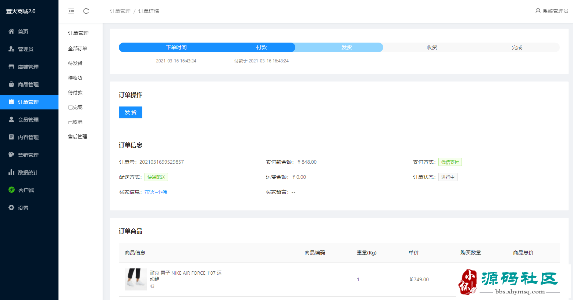Open the 管理员 menu item
This screenshot has height=300, width=573.
29,49
